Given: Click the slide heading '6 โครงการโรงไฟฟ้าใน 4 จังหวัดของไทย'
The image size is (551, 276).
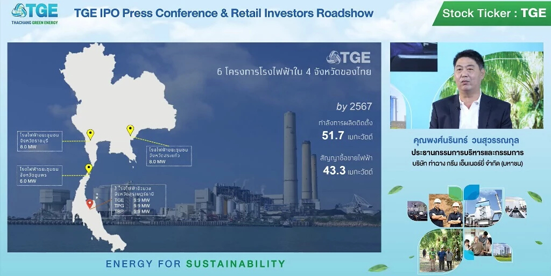Looking at the screenshot, I should point(294,72).
